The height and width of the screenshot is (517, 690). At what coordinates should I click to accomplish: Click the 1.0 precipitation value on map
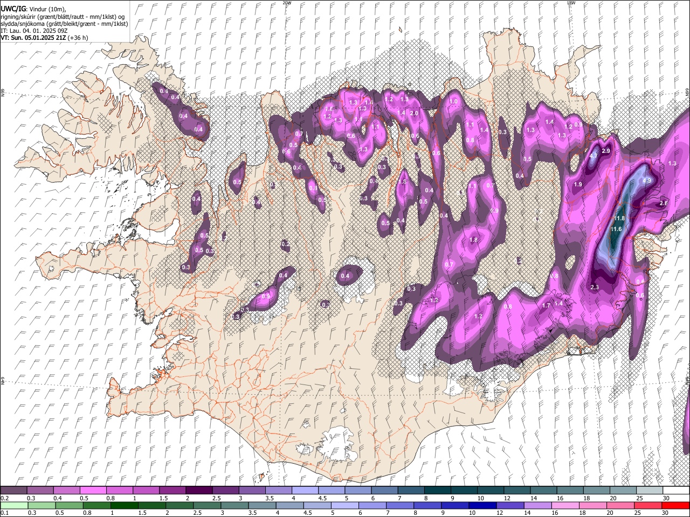[x=454, y=101]
